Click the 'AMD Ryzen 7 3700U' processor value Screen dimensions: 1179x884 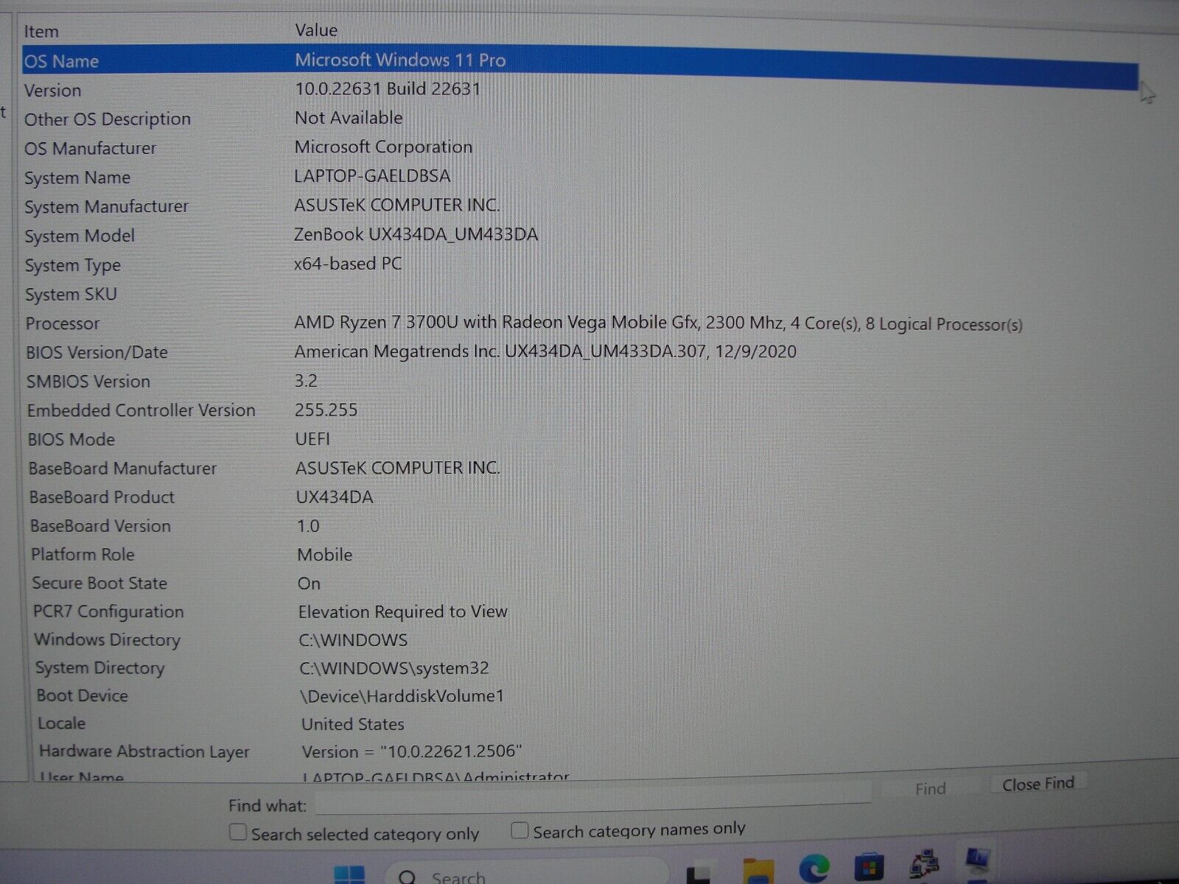tap(658, 323)
